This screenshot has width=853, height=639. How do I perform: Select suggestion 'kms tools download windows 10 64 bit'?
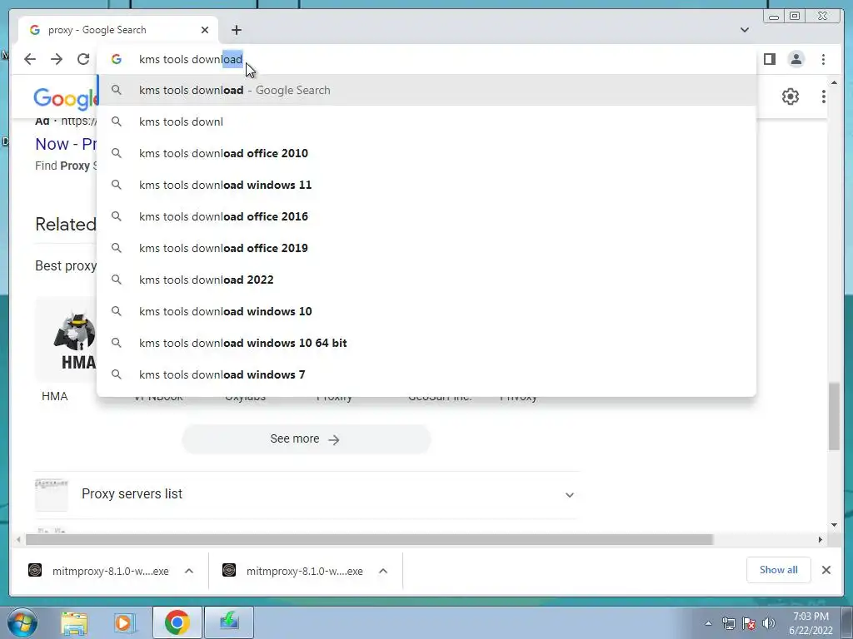click(426, 343)
